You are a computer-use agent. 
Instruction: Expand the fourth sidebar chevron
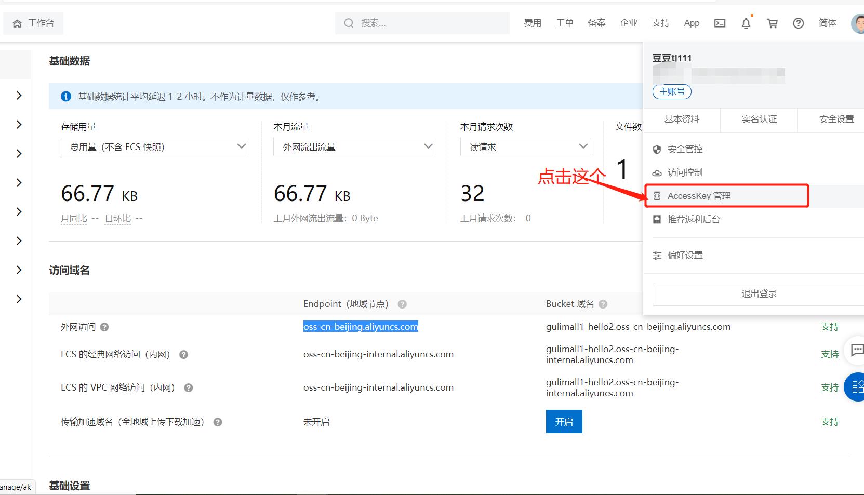(x=19, y=182)
